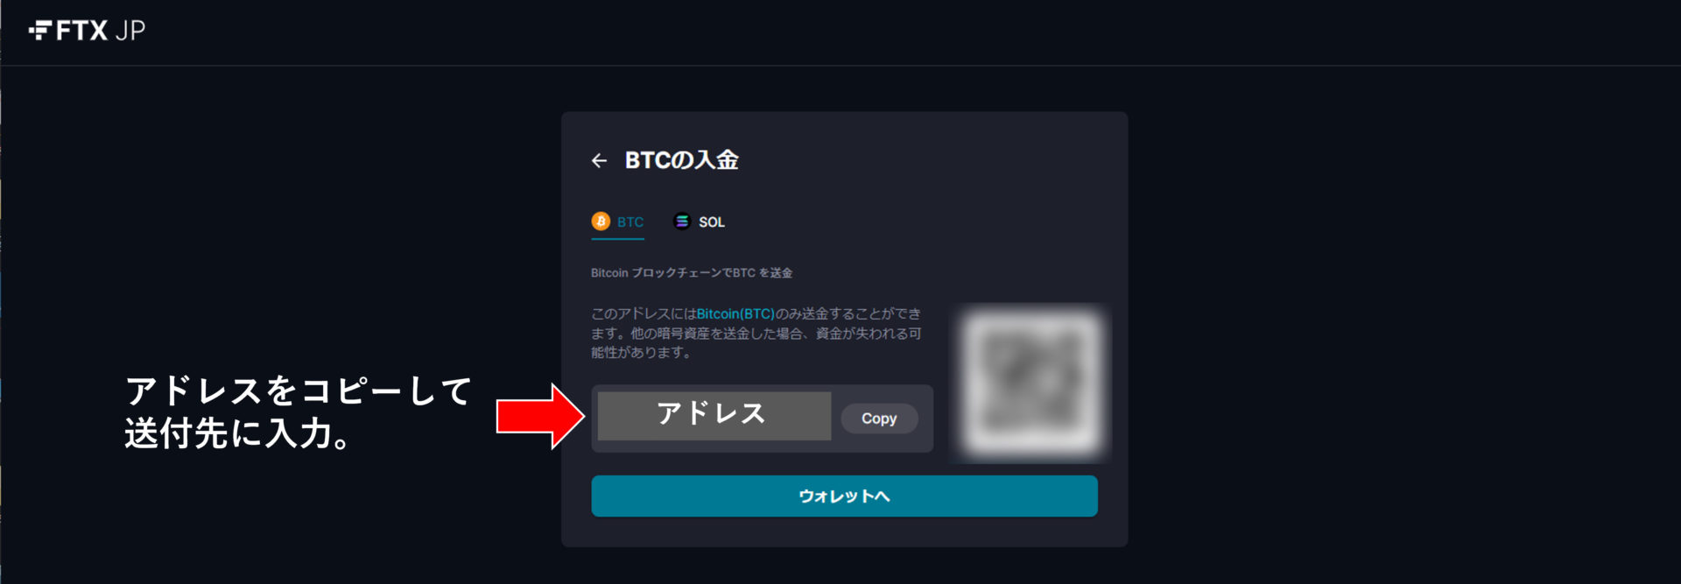The image size is (1681, 584).
Task: Click the FTX JP brand text
Action: click(x=87, y=31)
